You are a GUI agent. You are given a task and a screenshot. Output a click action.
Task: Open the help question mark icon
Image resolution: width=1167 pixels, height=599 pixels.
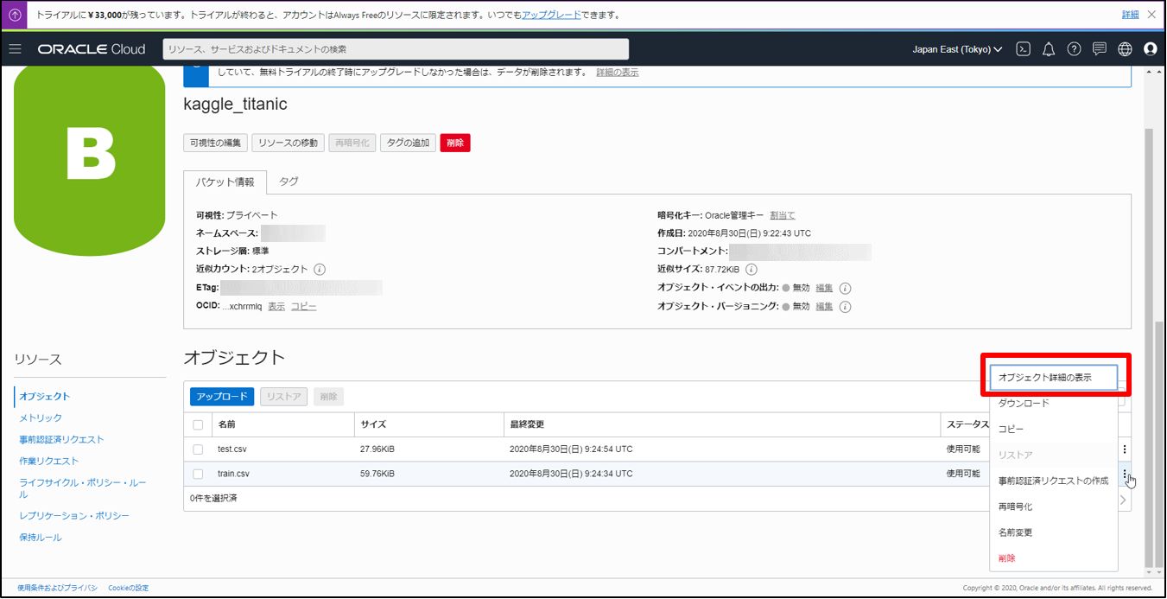1074,49
